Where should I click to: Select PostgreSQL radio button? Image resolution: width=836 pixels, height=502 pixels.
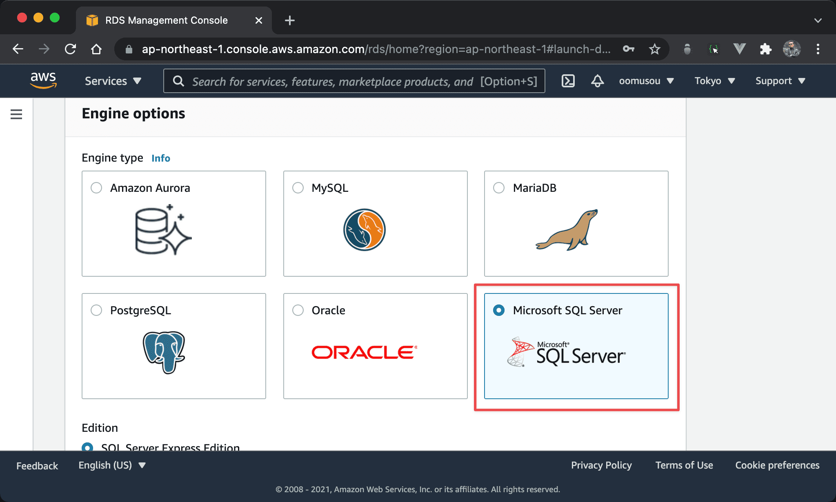[96, 310]
